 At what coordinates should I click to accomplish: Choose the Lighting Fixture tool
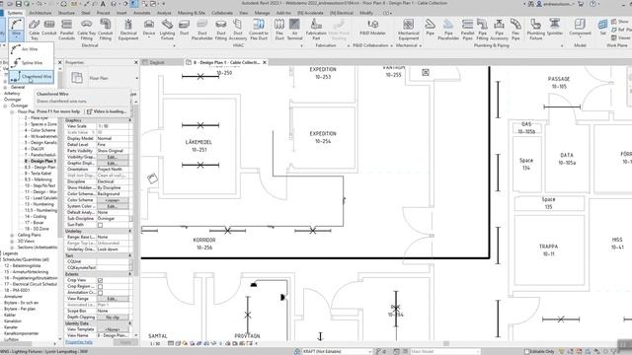167,30
